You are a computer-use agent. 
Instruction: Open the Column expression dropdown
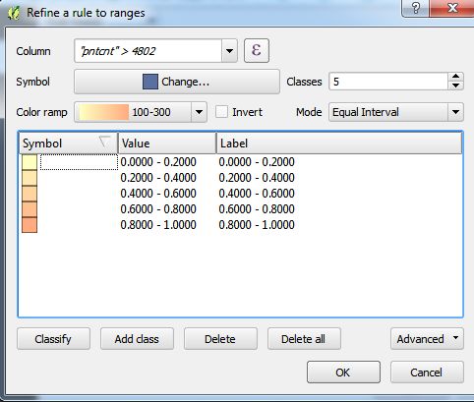(x=229, y=51)
